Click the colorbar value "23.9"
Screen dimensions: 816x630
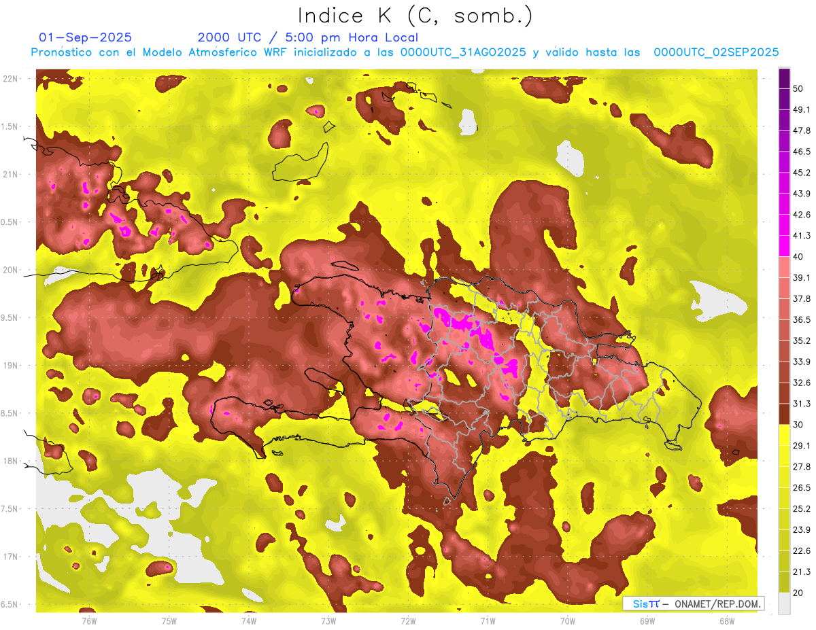[801, 530]
